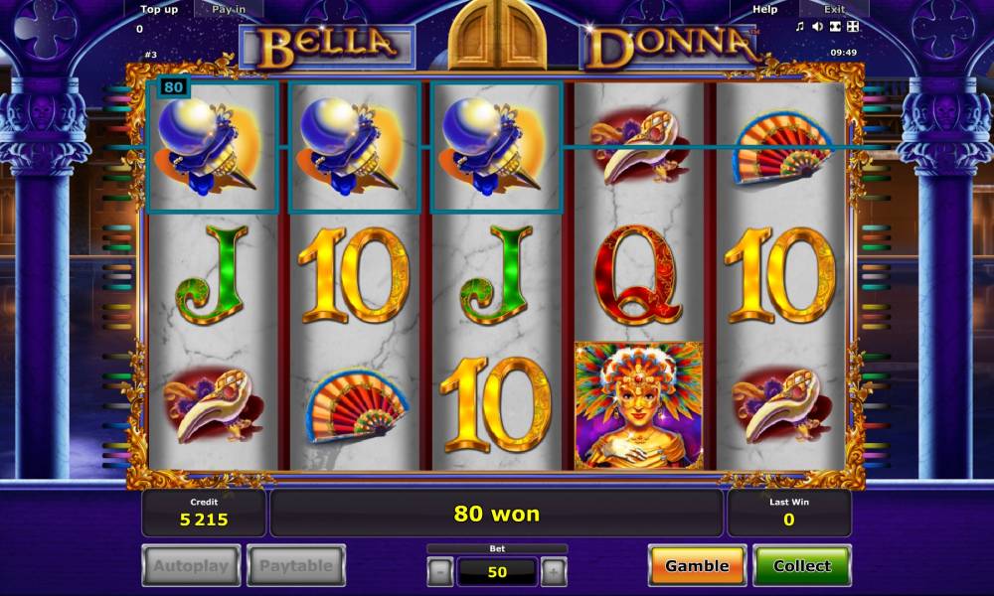
Task: Click the bet amount field showing 50
Action: coord(497,572)
